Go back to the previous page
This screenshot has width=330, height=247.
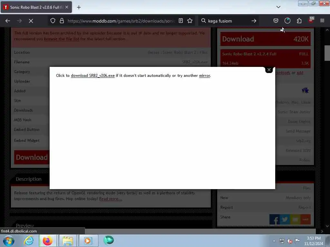click(8, 21)
